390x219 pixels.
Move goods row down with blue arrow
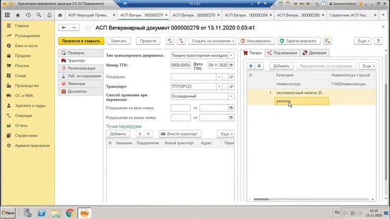(x=259, y=66)
